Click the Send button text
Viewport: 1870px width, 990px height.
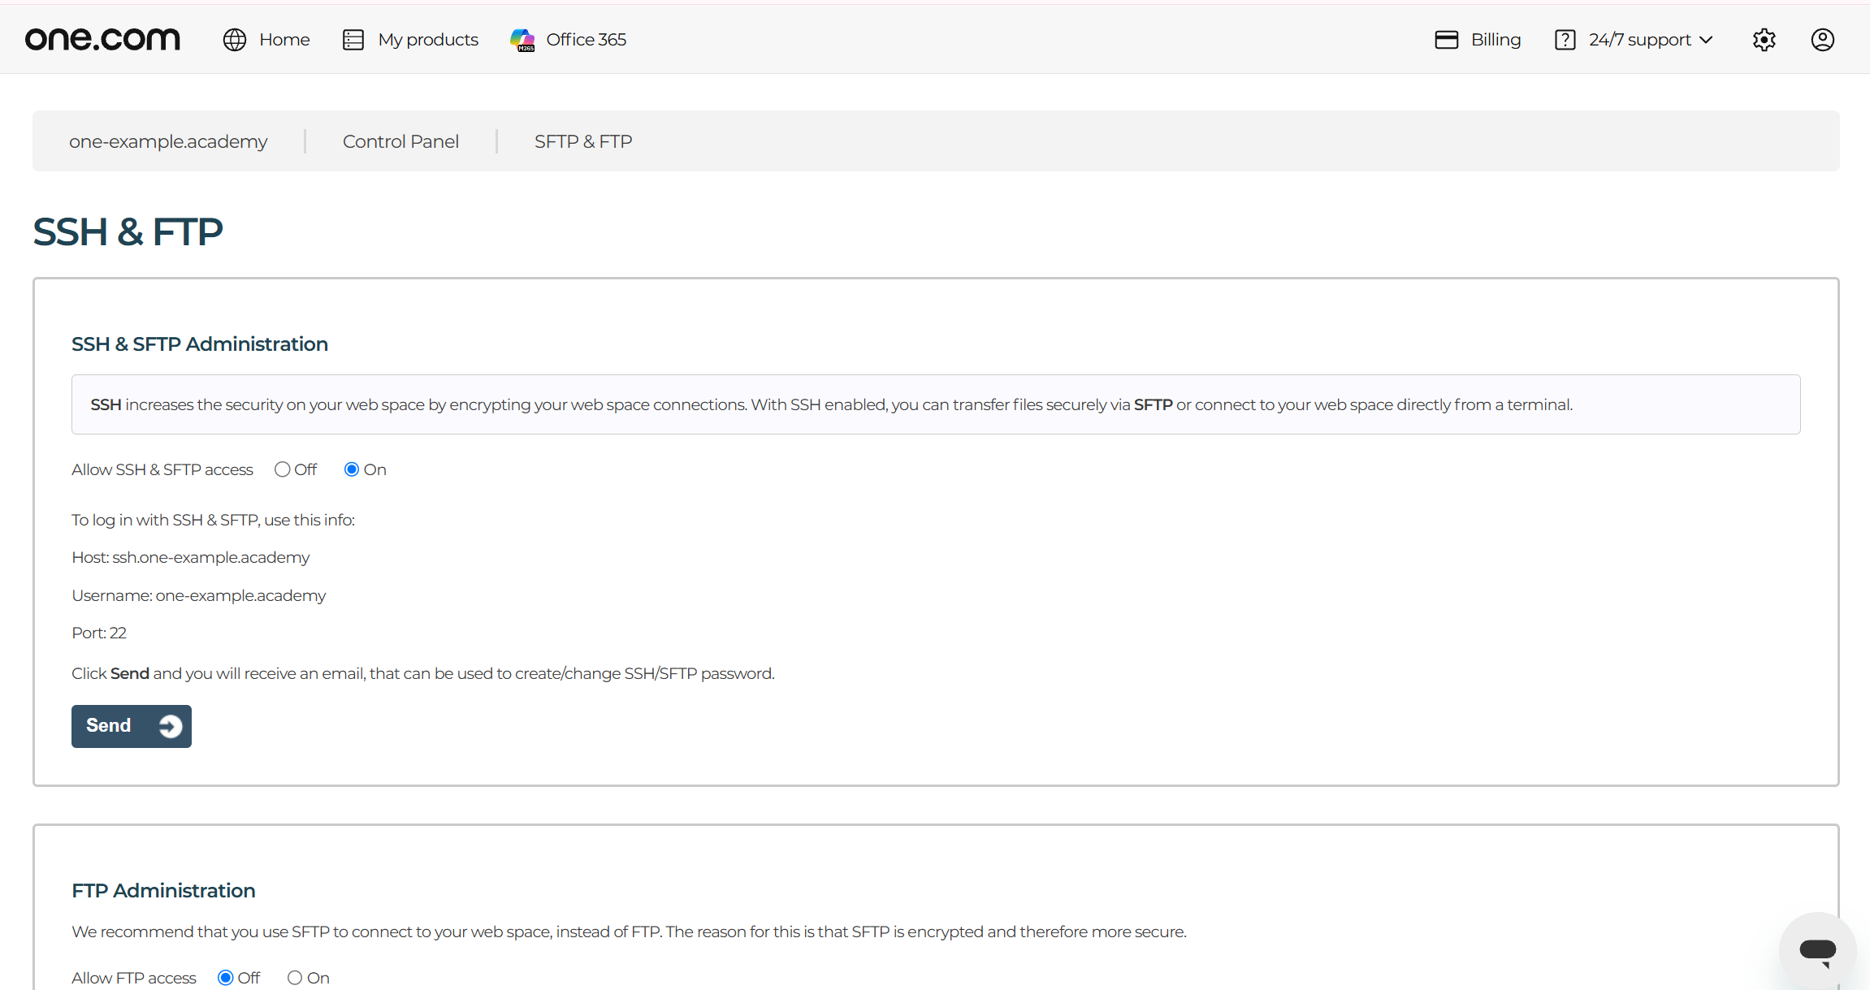(x=109, y=725)
